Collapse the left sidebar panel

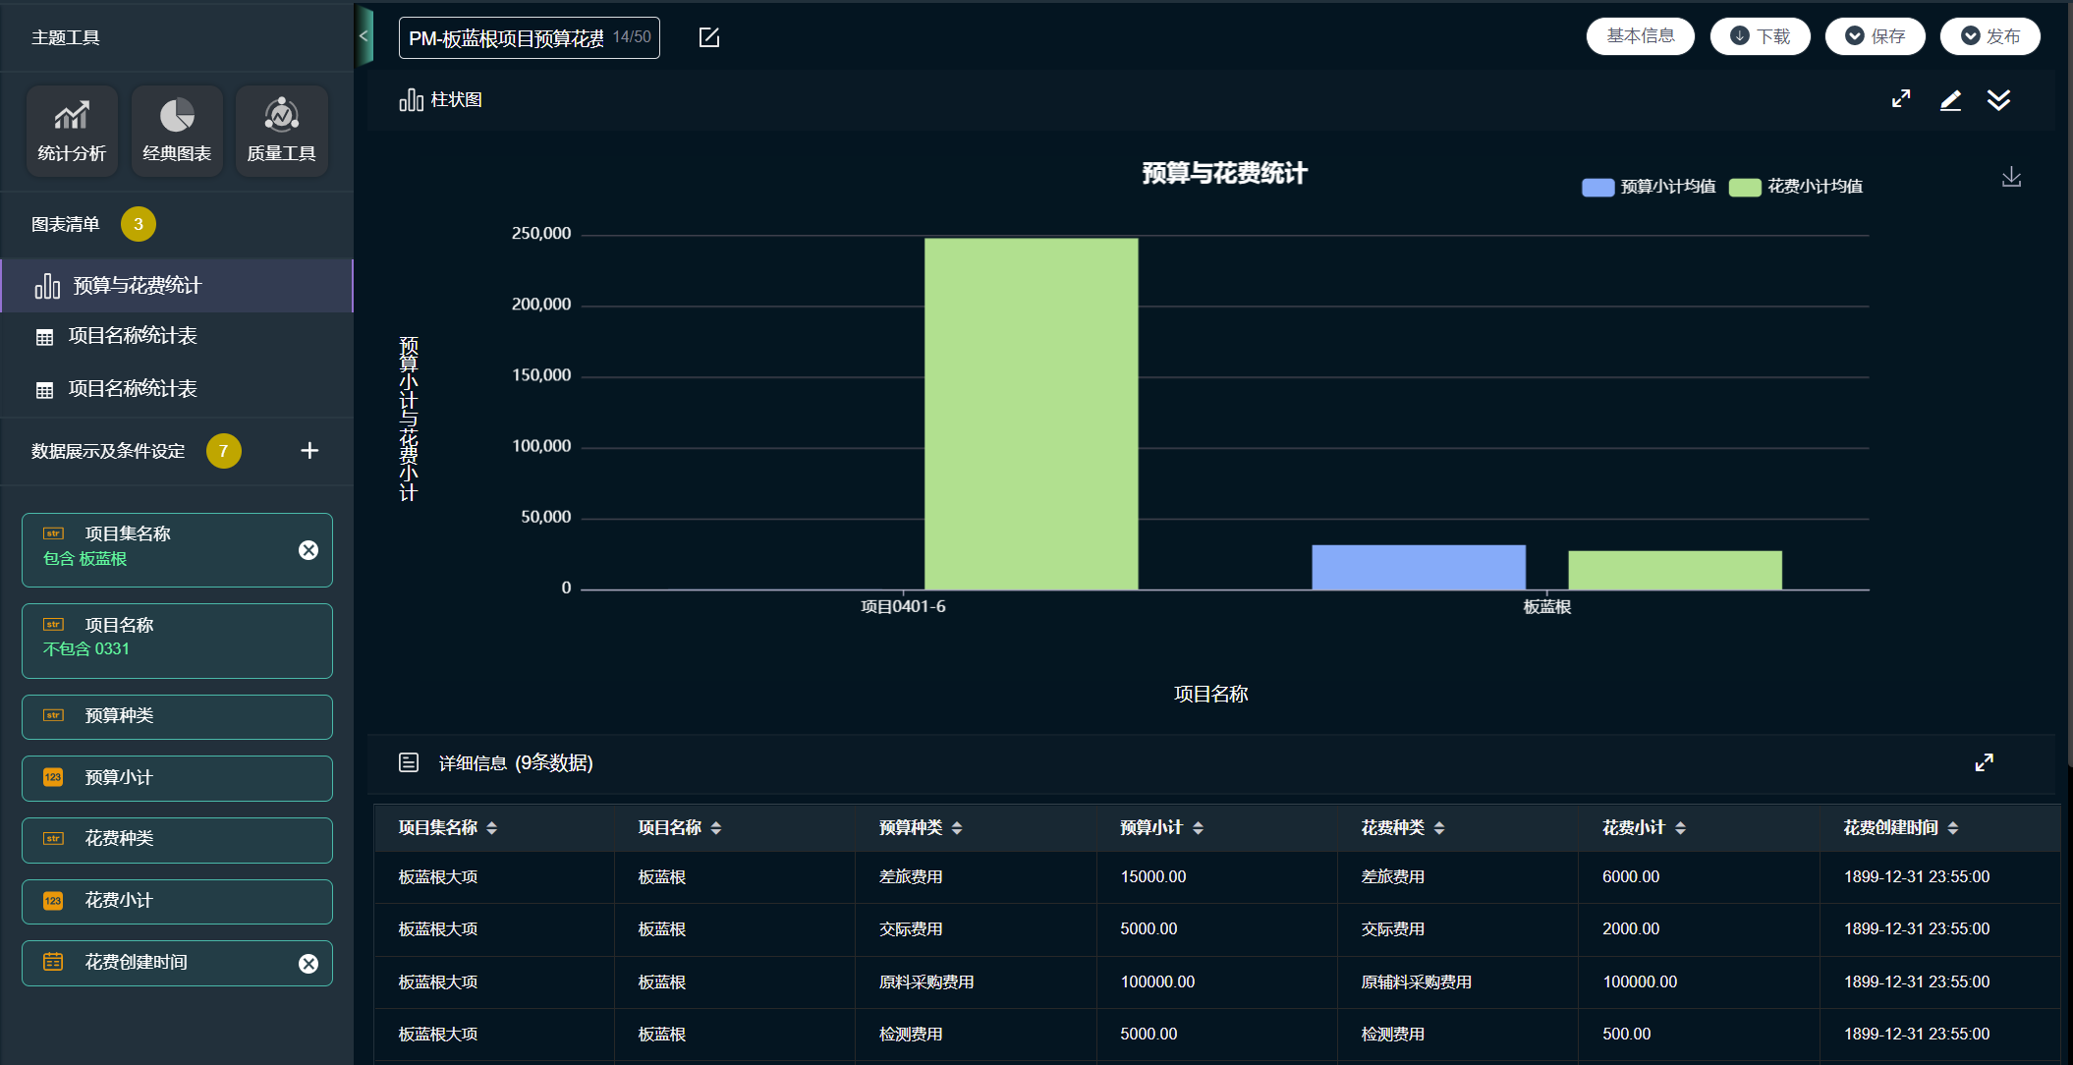tap(364, 36)
